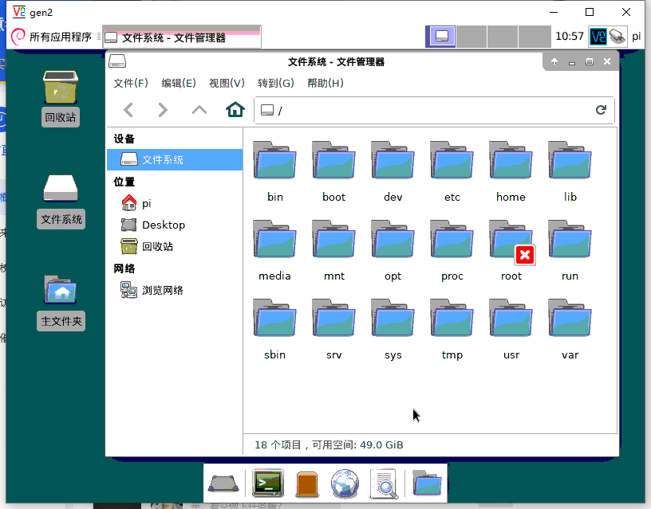Go back with the left arrow
Viewport: 651px width, 509px height.
point(128,110)
